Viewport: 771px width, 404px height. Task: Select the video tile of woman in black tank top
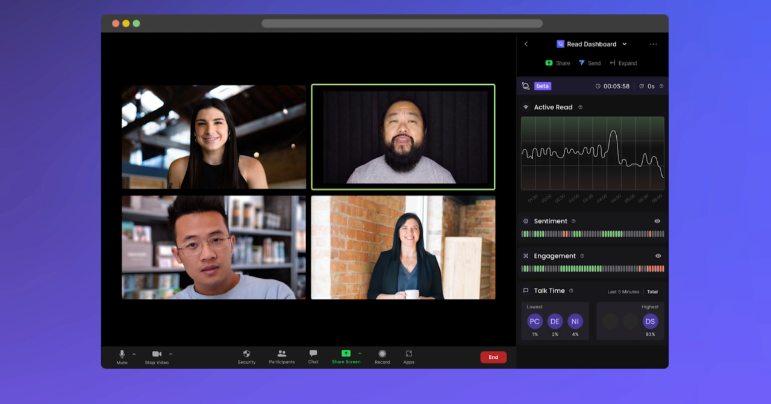point(214,137)
